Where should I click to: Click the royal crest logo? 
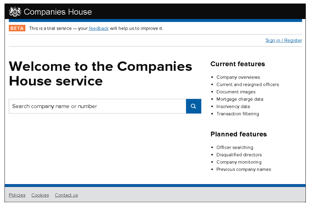pyautogui.click(x=15, y=12)
